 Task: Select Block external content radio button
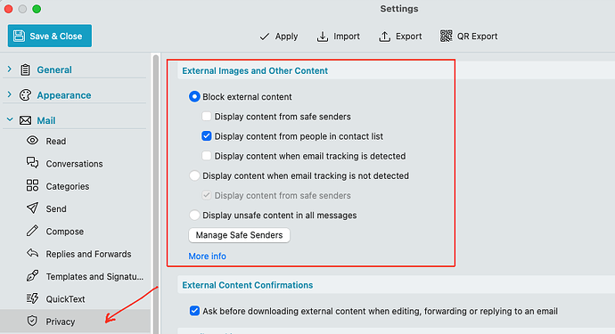[194, 96]
